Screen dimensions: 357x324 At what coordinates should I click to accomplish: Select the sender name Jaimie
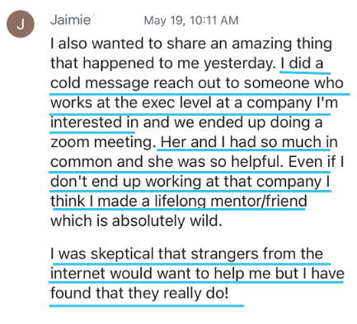[70, 20]
